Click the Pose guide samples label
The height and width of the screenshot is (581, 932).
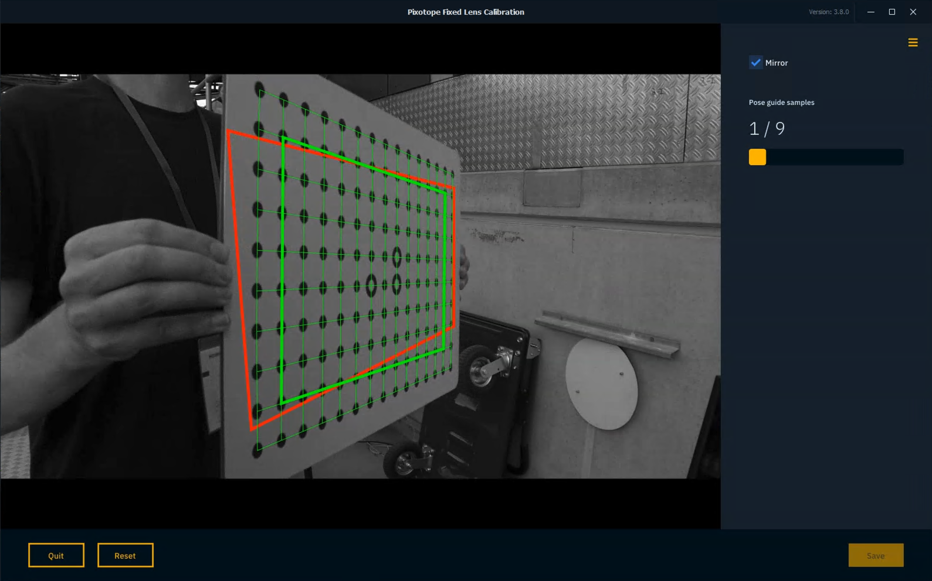click(781, 102)
